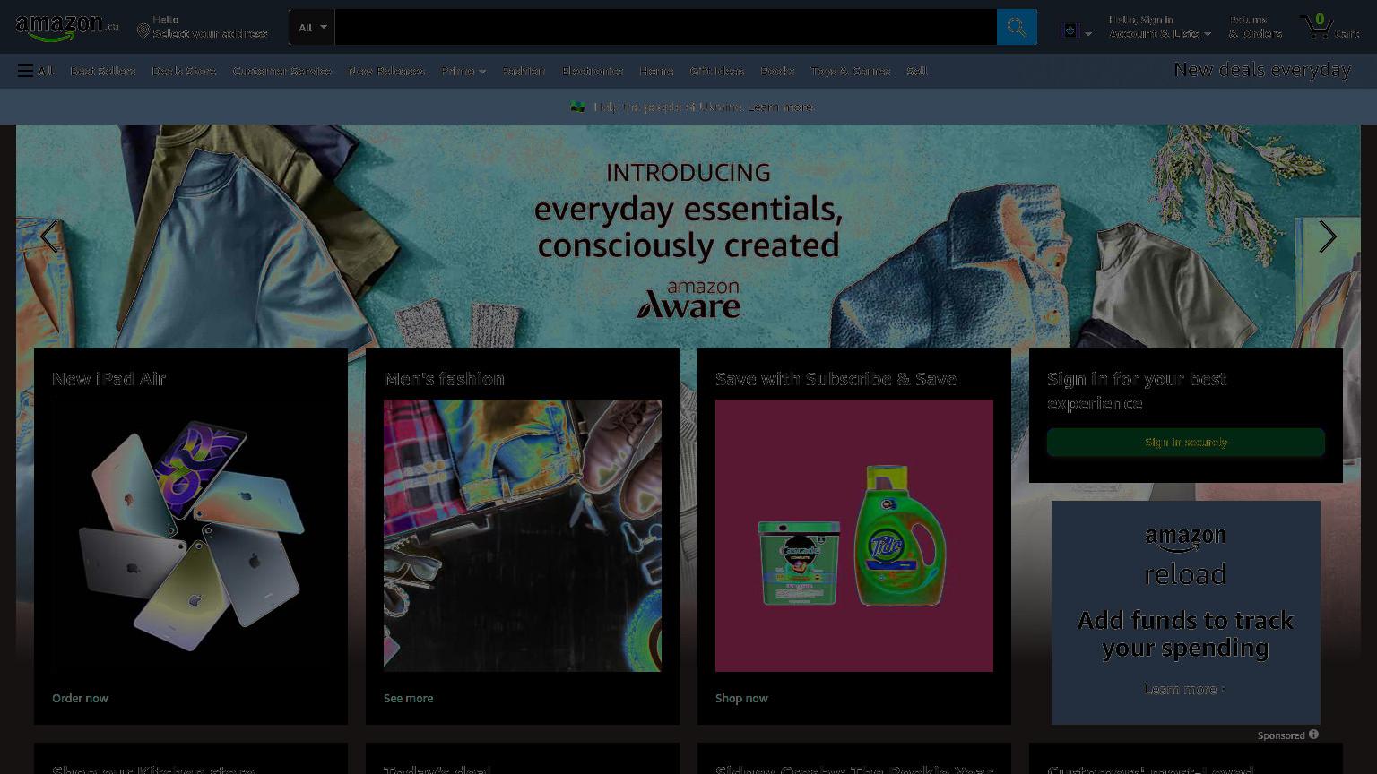Go to Best Sellers
Viewport: 1377px width, 774px height.
(102, 71)
